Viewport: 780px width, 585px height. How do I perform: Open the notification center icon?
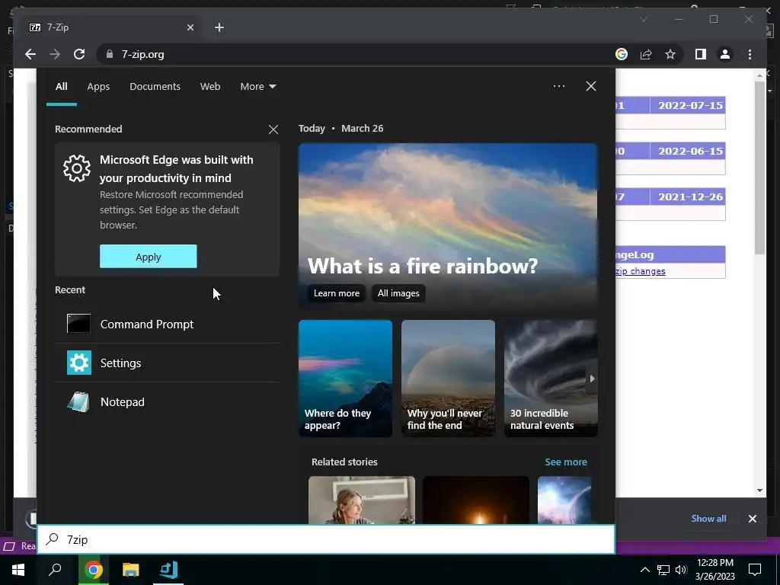click(x=755, y=570)
